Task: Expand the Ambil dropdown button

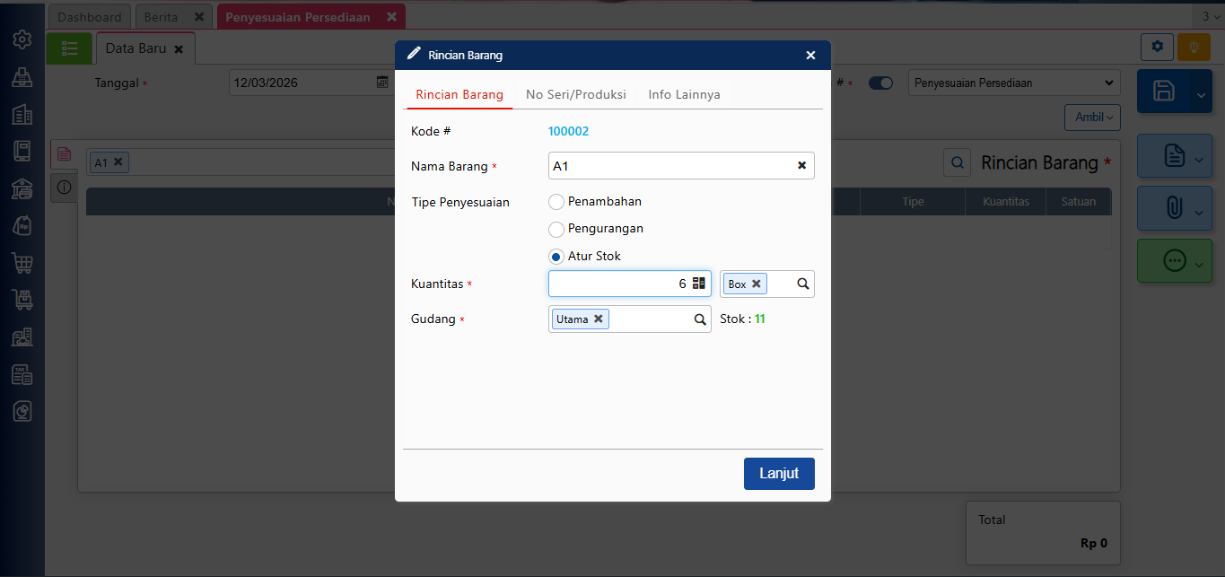Action: (x=1092, y=117)
